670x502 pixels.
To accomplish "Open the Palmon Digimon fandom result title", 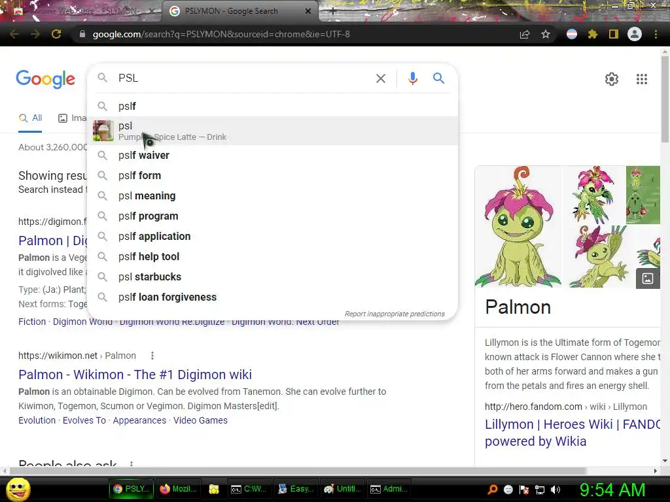I will [x=53, y=241].
